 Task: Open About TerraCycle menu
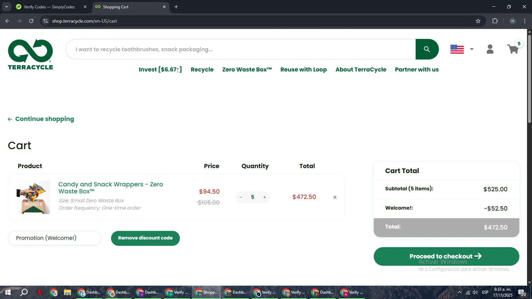[361, 69]
